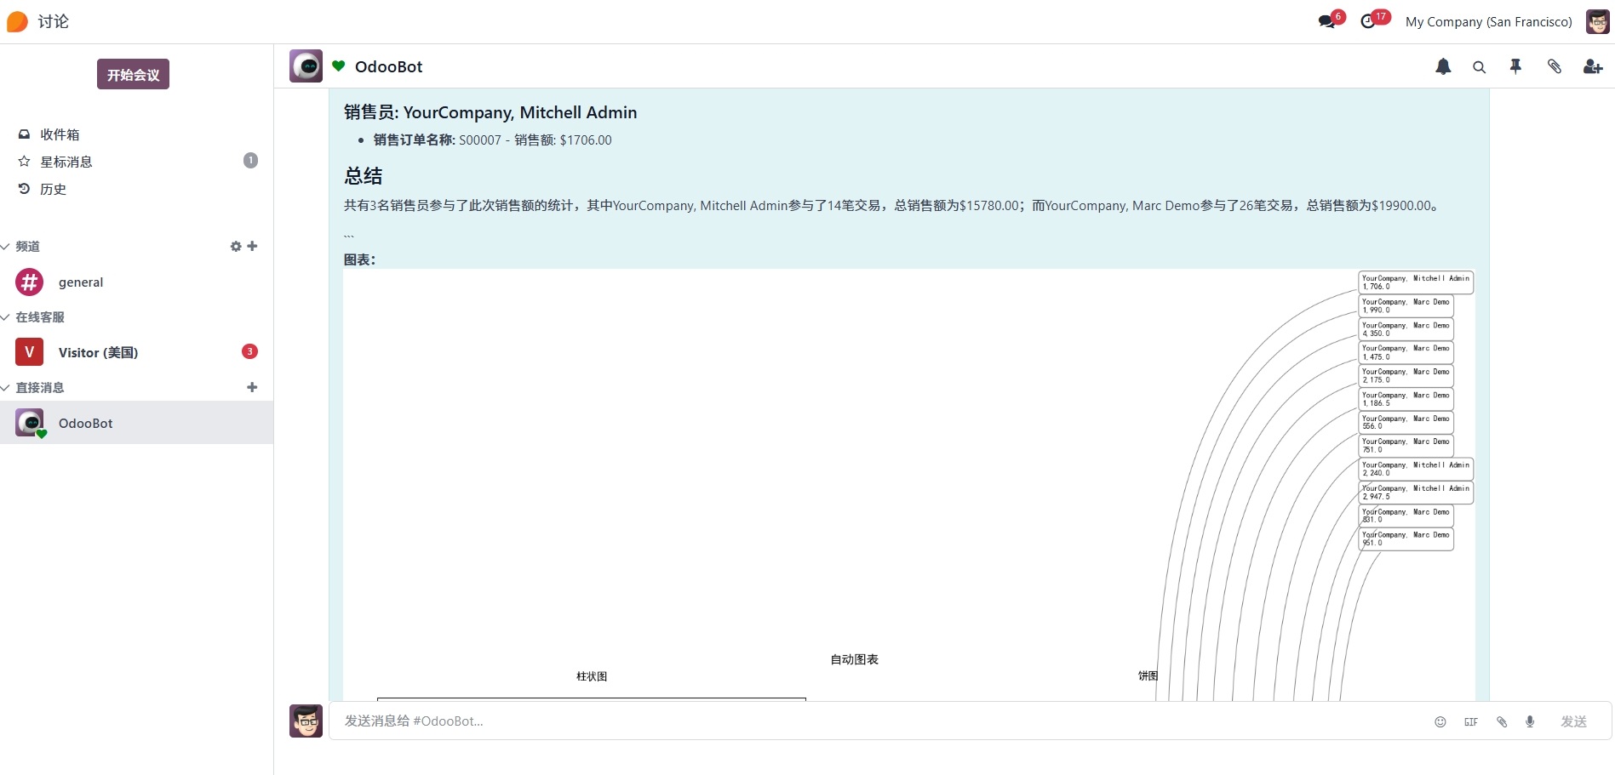Open the GIF picker in composer
This screenshot has height=775, width=1615.
(1471, 721)
